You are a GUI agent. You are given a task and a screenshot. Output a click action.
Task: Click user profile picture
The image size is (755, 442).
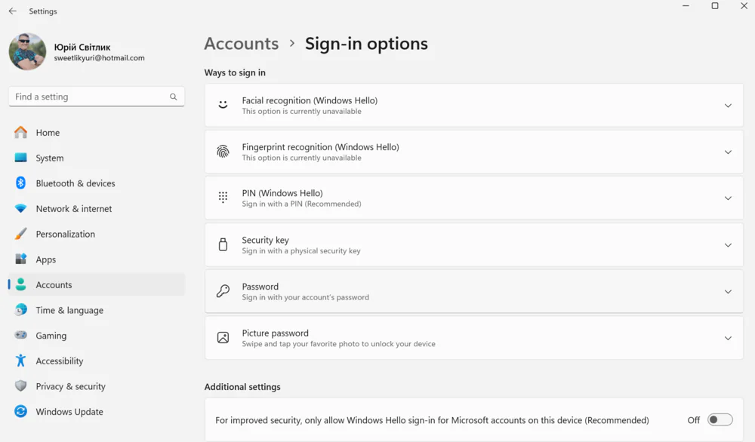click(x=27, y=51)
